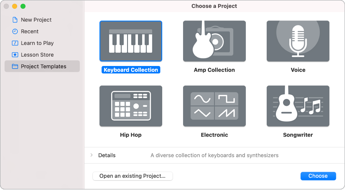The height and width of the screenshot is (190, 345).
Task: Select the Keyboard Collection piano keys icon
Action: pos(131,41)
